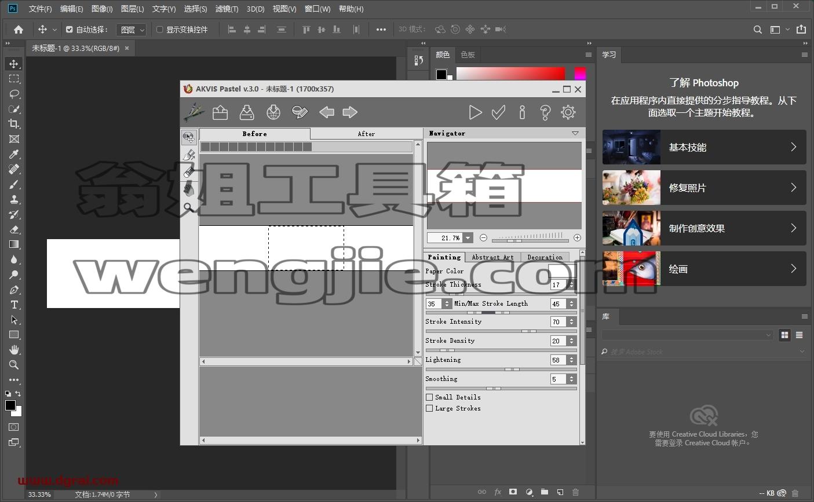Screen dimensions: 814x502
Task: Open Photoshop search magnifier icon
Action: point(757,30)
